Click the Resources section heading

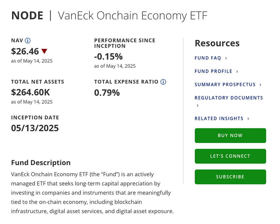[x=217, y=43]
